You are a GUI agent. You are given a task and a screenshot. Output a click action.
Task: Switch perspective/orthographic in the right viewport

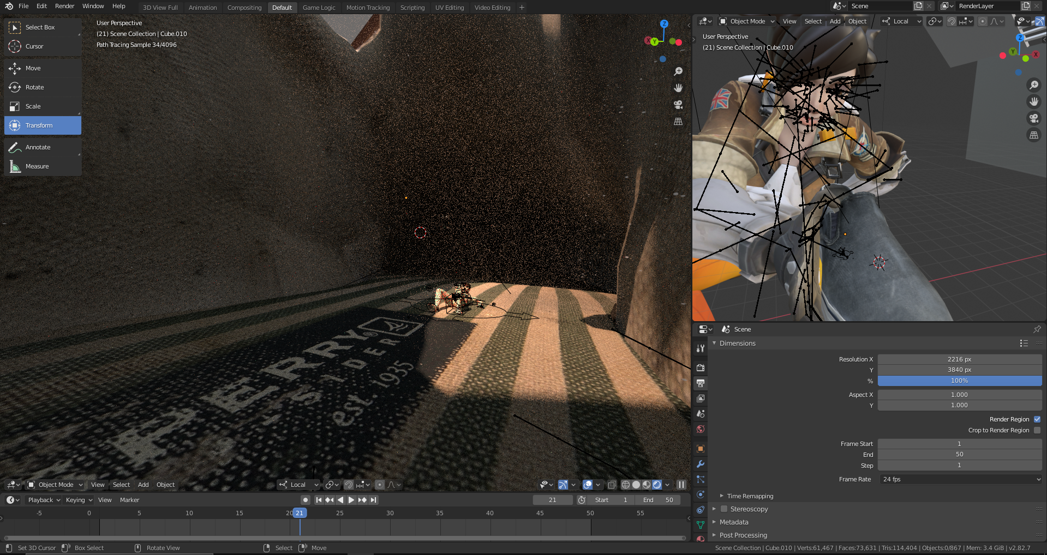pyautogui.click(x=1033, y=135)
